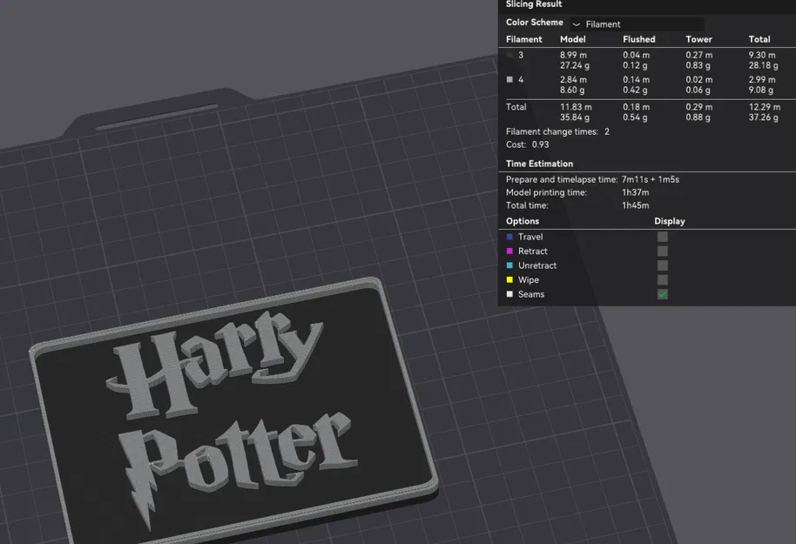Screen dimensions: 796x544
Task: Click the yellow Wipe legend icon
Action: point(509,279)
